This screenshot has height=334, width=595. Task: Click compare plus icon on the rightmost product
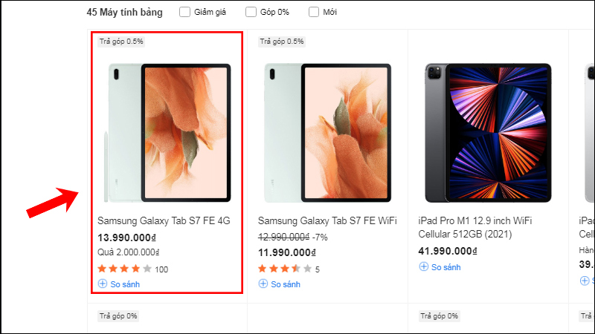tap(585, 281)
